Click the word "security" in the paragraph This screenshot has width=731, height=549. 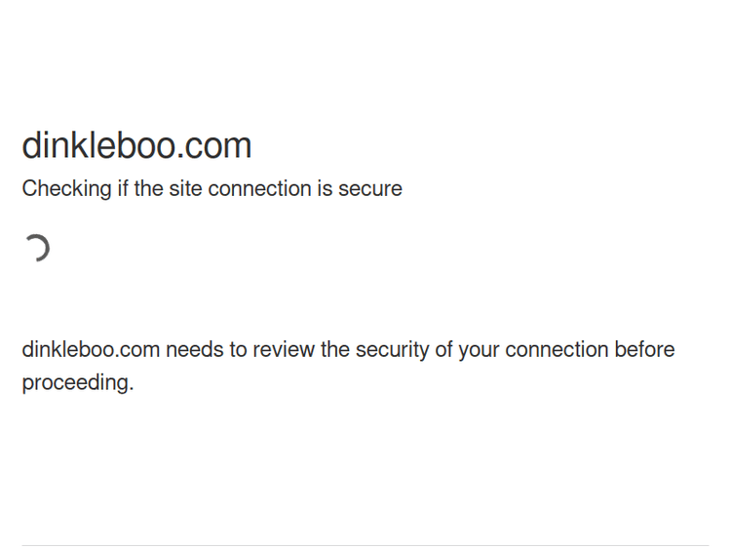392,349
